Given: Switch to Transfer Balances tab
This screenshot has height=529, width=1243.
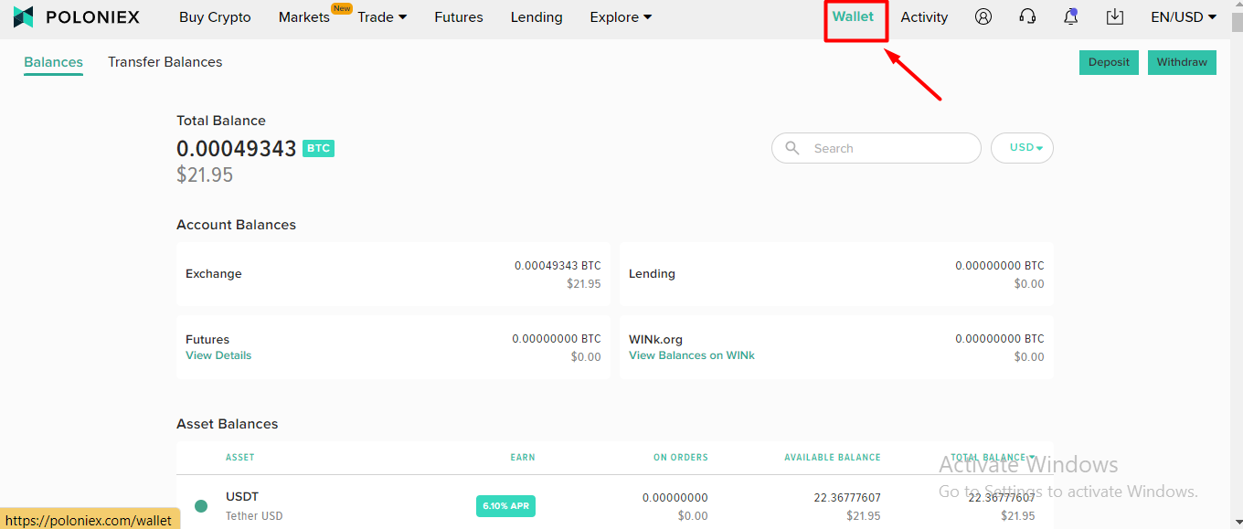Looking at the screenshot, I should click(x=165, y=62).
